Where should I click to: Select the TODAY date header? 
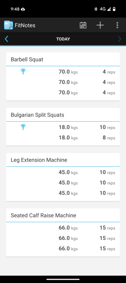pyautogui.click(x=63, y=39)
